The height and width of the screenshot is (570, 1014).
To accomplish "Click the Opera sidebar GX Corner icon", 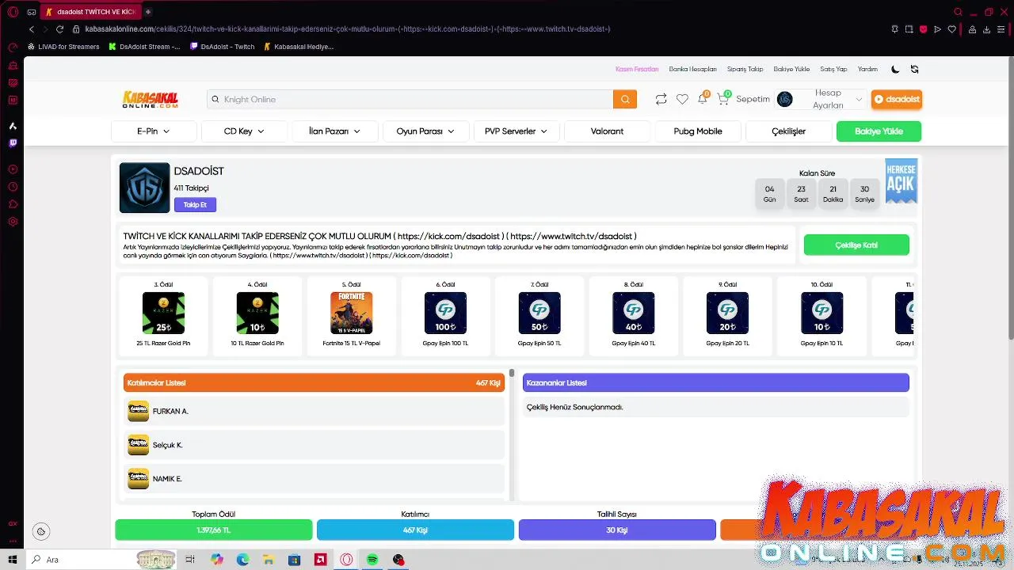I will (x=13, y=523).
